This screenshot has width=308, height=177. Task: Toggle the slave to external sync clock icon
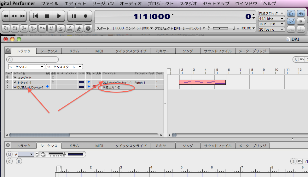88,28
